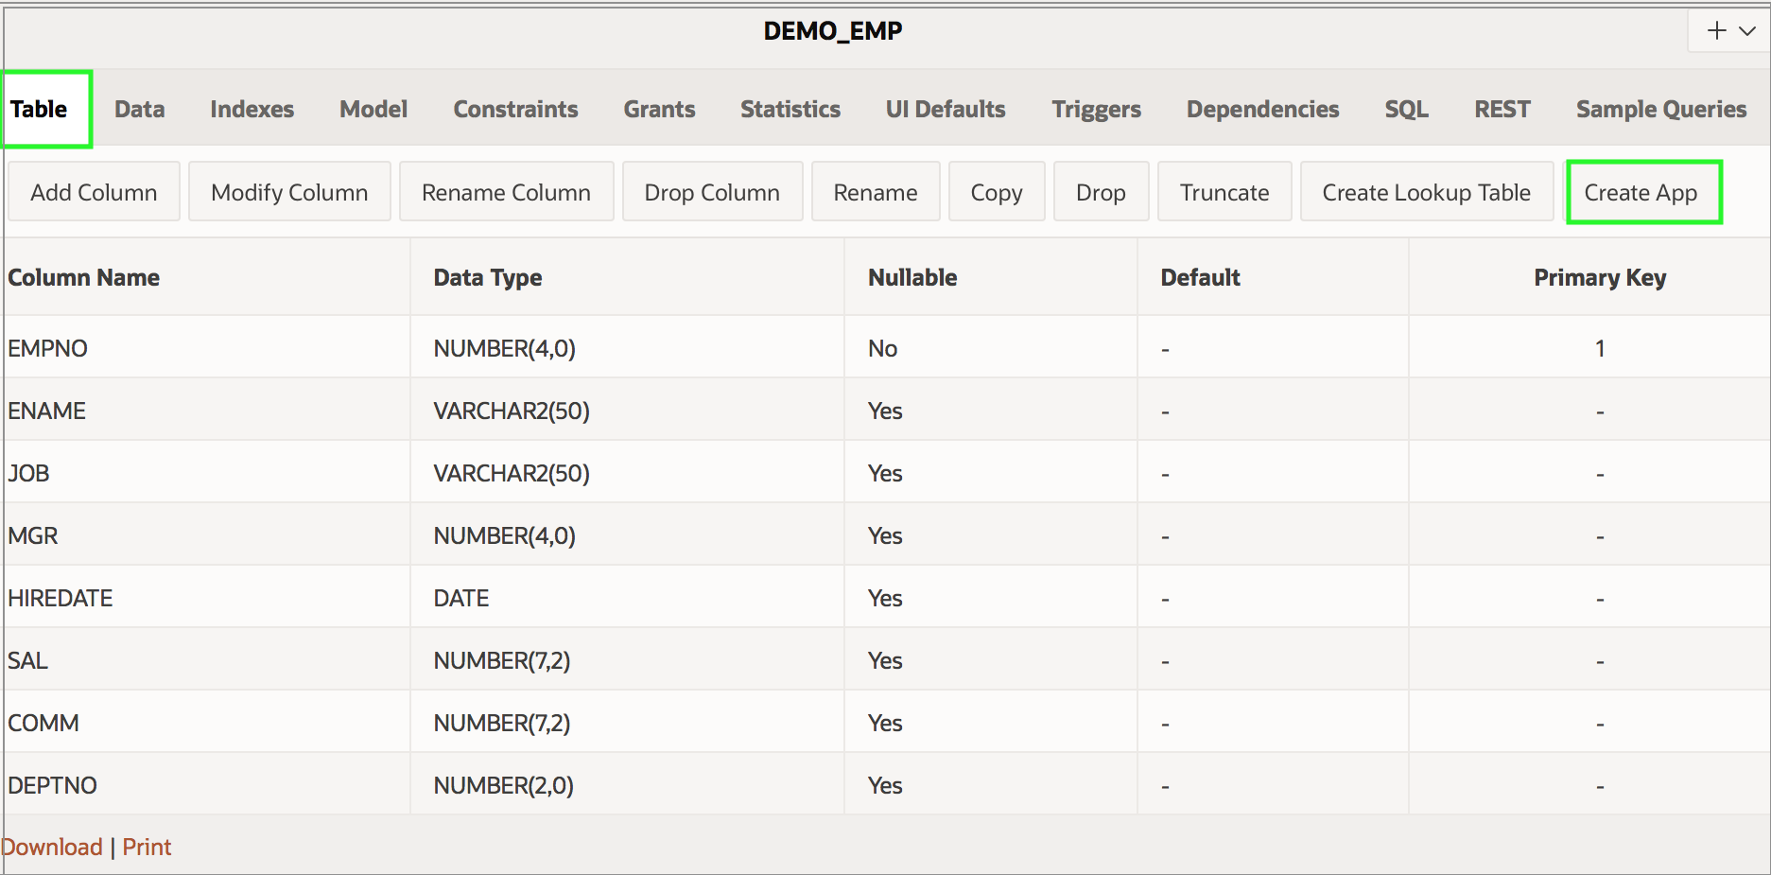Open the Indexes tab
Image resolution: width=1771 pixels, height=875 pixels.
pyautogui.click(x=252, y=110)
